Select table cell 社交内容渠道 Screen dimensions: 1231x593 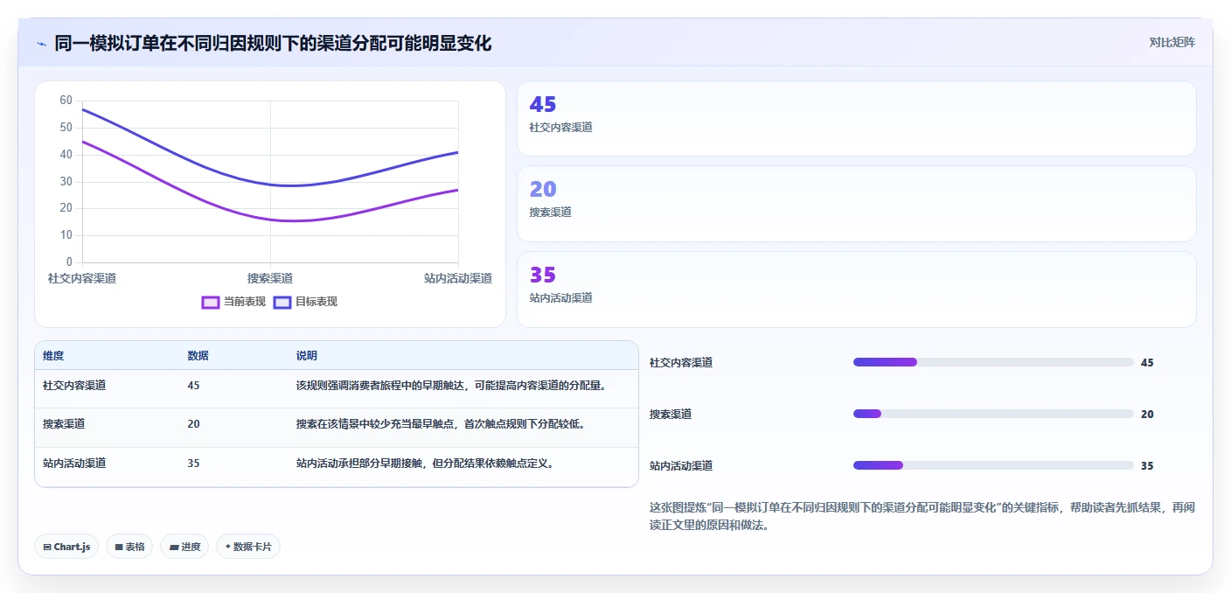pyautogui.click(x=74, y=385)
